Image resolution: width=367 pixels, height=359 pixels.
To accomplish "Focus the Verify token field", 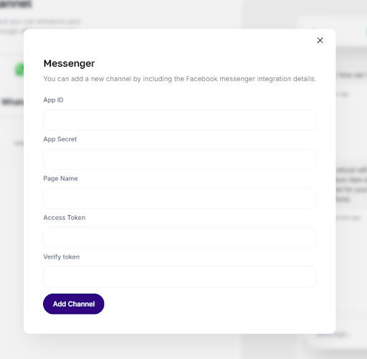I will pyautogui.click(x=180, y=277).
